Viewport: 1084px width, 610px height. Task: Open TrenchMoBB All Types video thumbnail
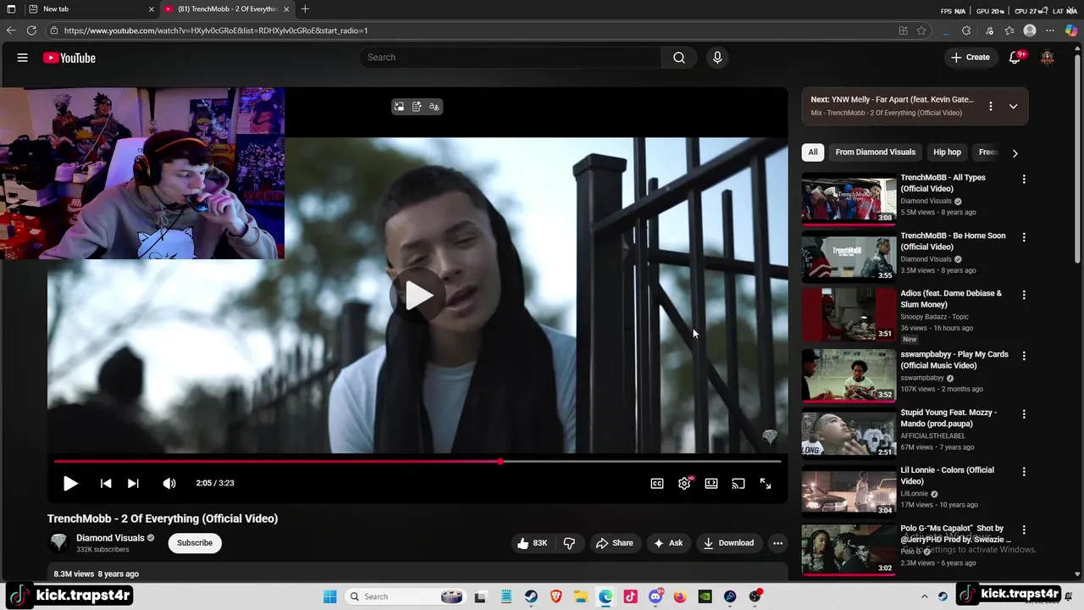pos(849,199)
